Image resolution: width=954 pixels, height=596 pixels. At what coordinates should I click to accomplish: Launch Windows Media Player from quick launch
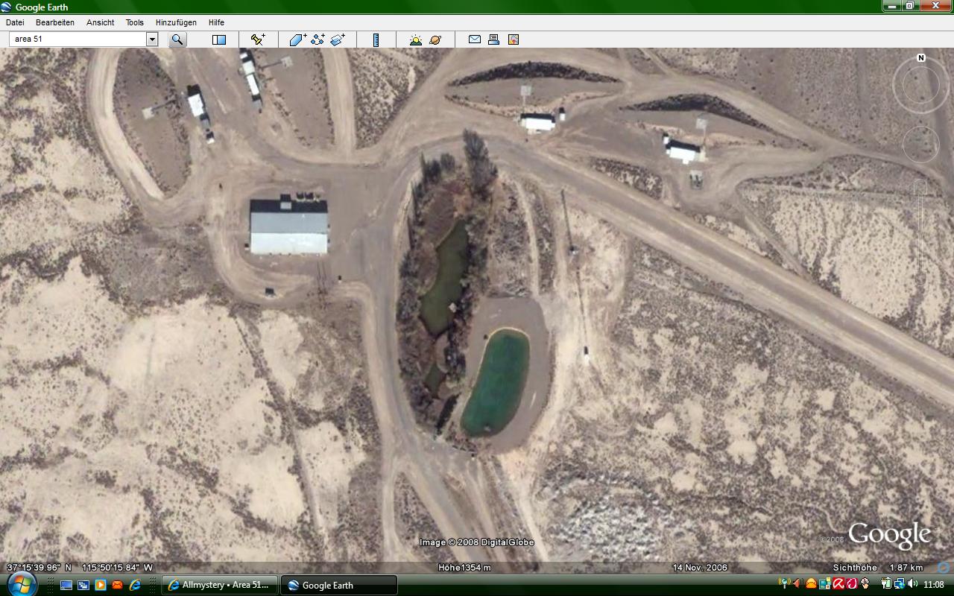pos(101,585)
